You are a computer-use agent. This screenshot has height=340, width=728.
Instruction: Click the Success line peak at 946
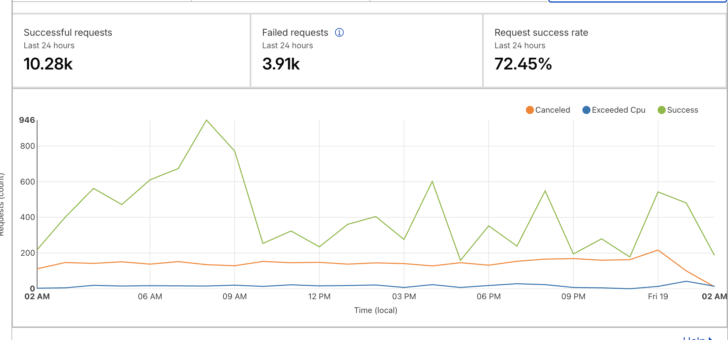click(x=206, y=120)
